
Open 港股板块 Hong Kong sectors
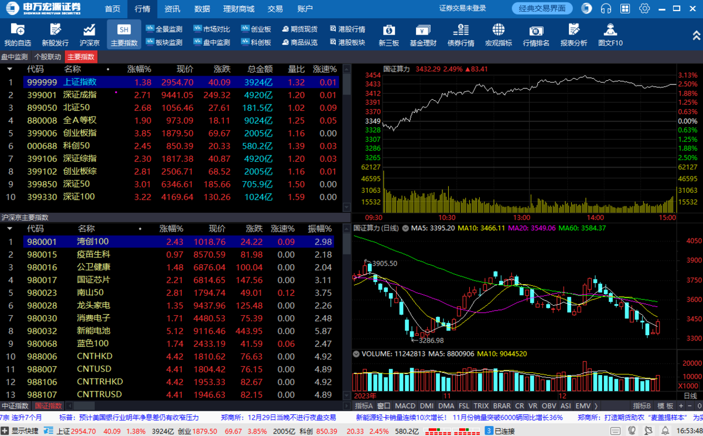[x=347, y=42]
